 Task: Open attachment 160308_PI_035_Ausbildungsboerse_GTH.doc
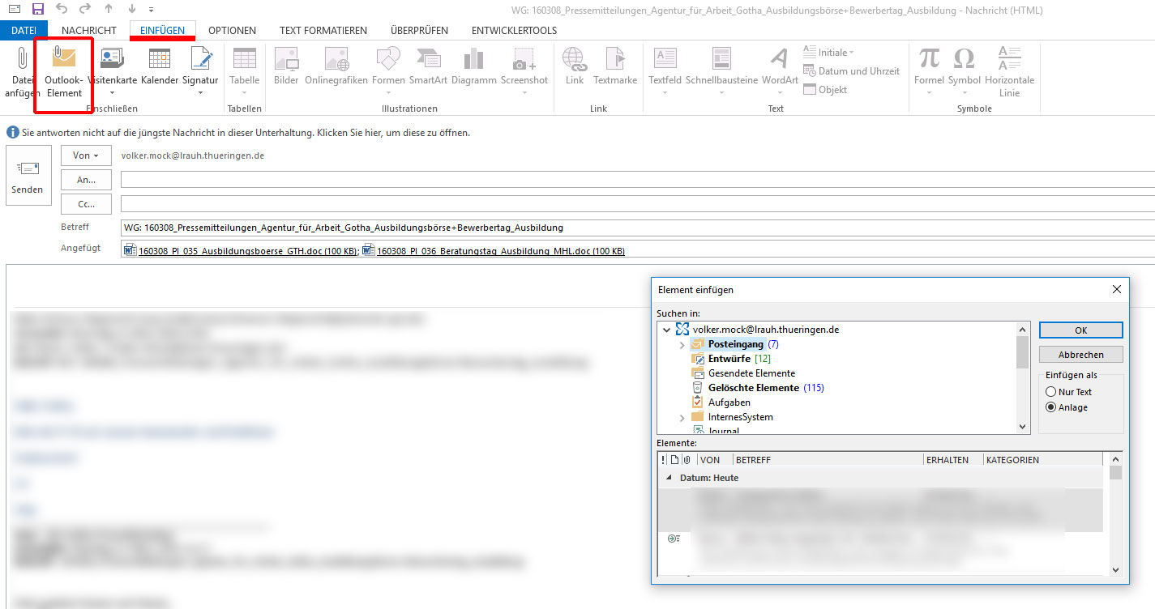tap(240, 251)
